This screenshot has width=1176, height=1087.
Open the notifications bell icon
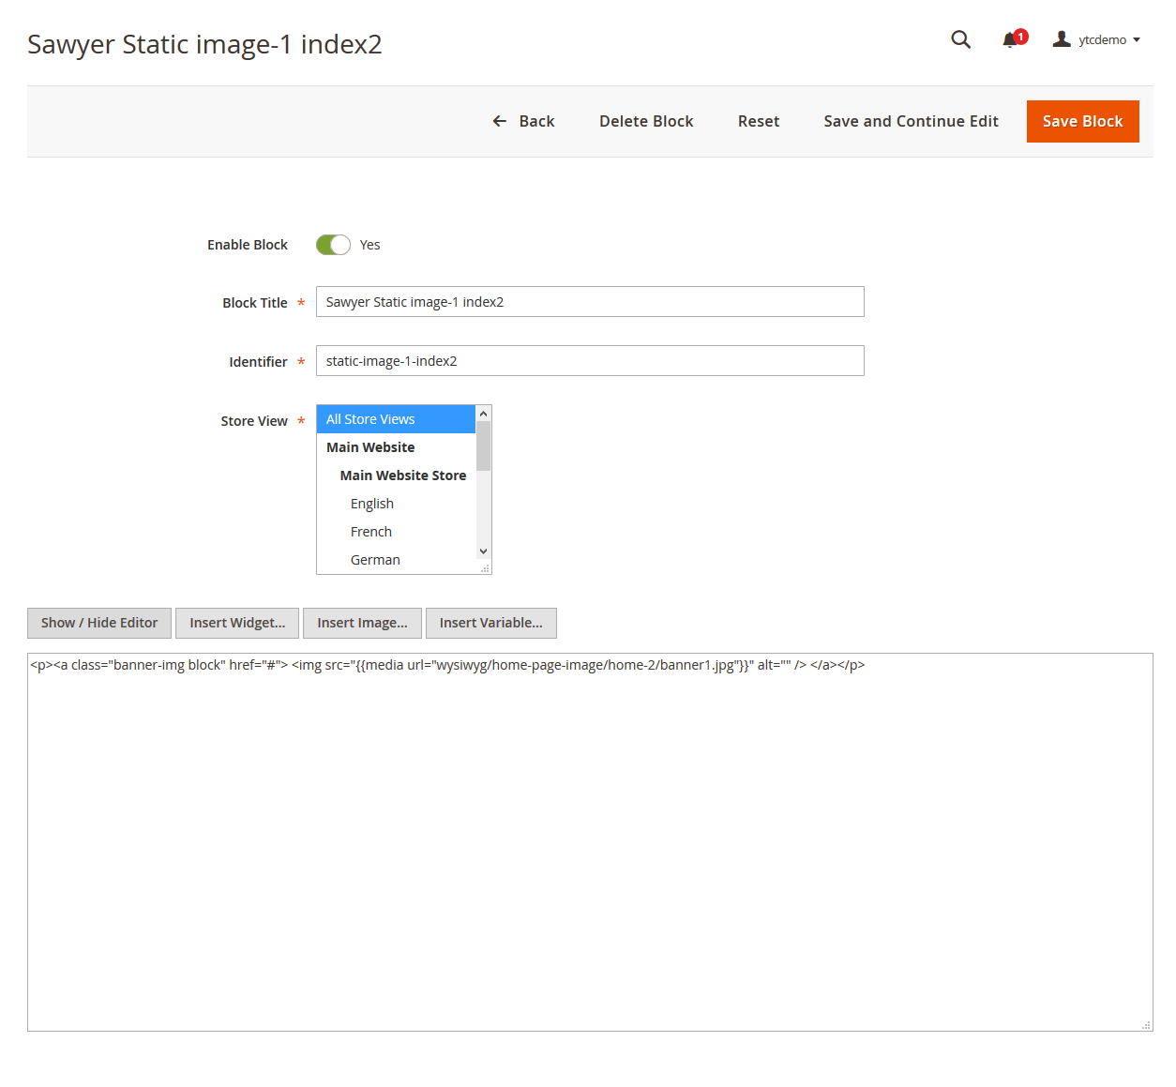[x=1010, y=39]
